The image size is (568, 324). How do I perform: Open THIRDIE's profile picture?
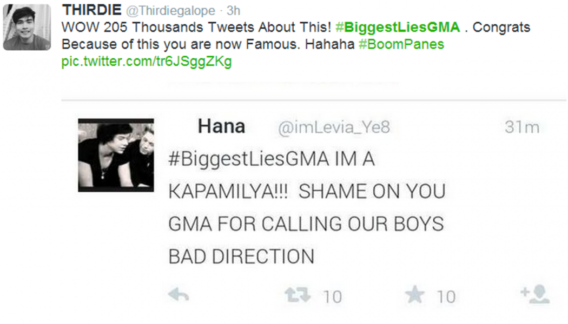click(x=27, y=27)
